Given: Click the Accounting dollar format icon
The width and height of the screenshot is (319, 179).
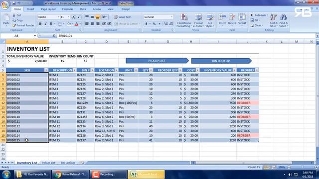Looking at the screenshot, I should click(x=146, y=24).
